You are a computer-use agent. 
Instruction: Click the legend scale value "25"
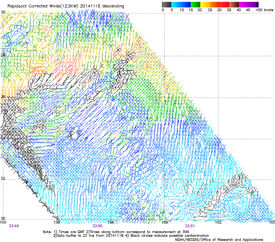(210, 10)
